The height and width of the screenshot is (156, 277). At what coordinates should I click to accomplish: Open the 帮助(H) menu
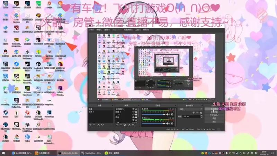pos(146,30)
